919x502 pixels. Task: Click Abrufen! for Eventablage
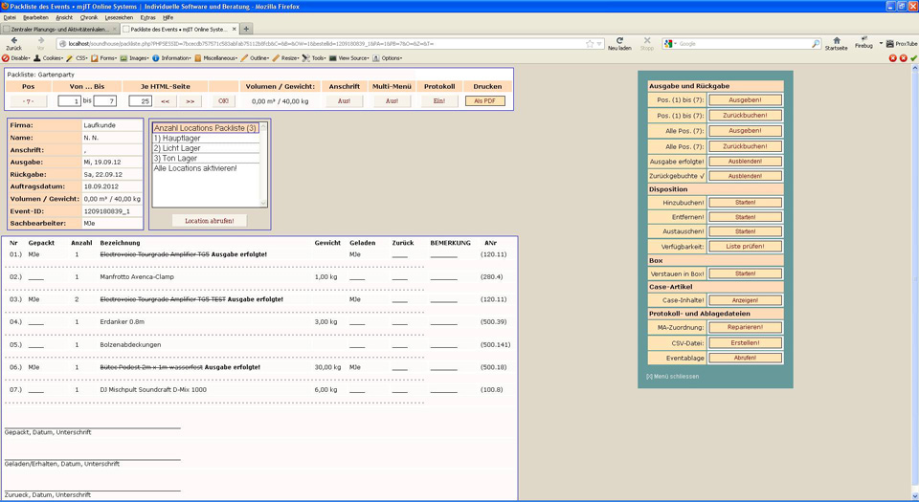(745, 358)
